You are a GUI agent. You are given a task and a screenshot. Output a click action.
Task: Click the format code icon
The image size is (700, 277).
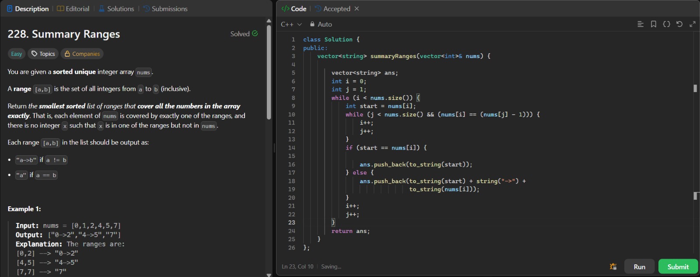tap(640, 24)
